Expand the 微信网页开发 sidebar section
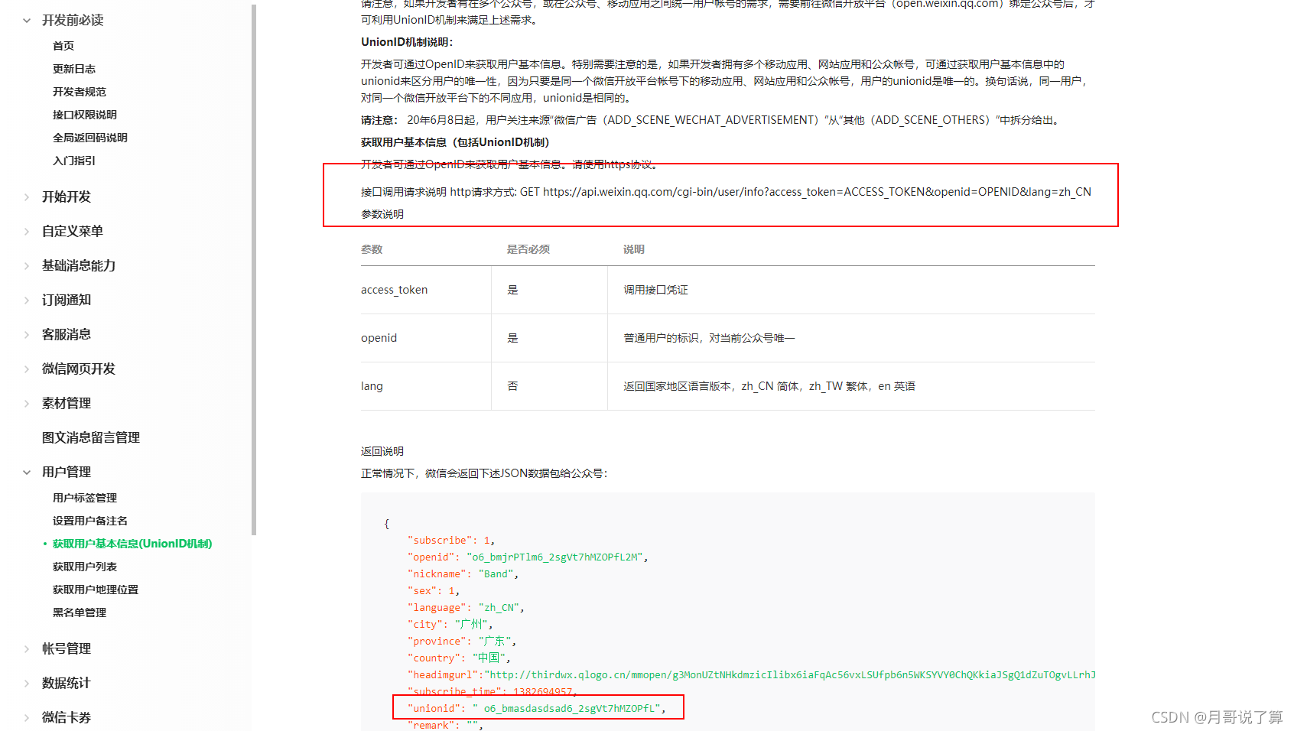 coord(77,369)
